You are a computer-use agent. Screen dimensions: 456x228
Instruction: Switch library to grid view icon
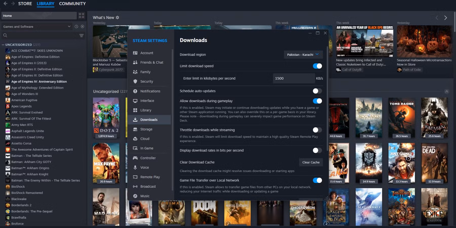pos(81,16)
